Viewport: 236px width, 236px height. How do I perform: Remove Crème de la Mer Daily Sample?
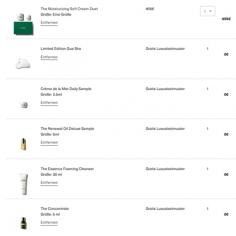pos(49,103)
